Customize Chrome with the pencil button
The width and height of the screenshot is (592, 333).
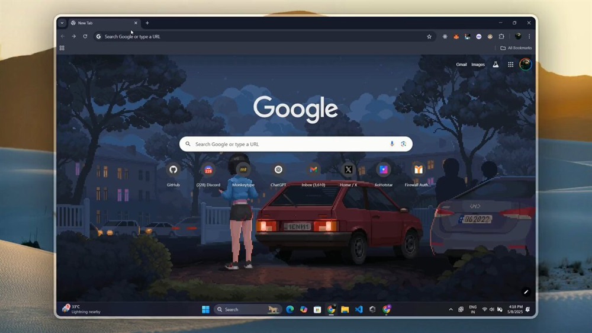point(526,292)
